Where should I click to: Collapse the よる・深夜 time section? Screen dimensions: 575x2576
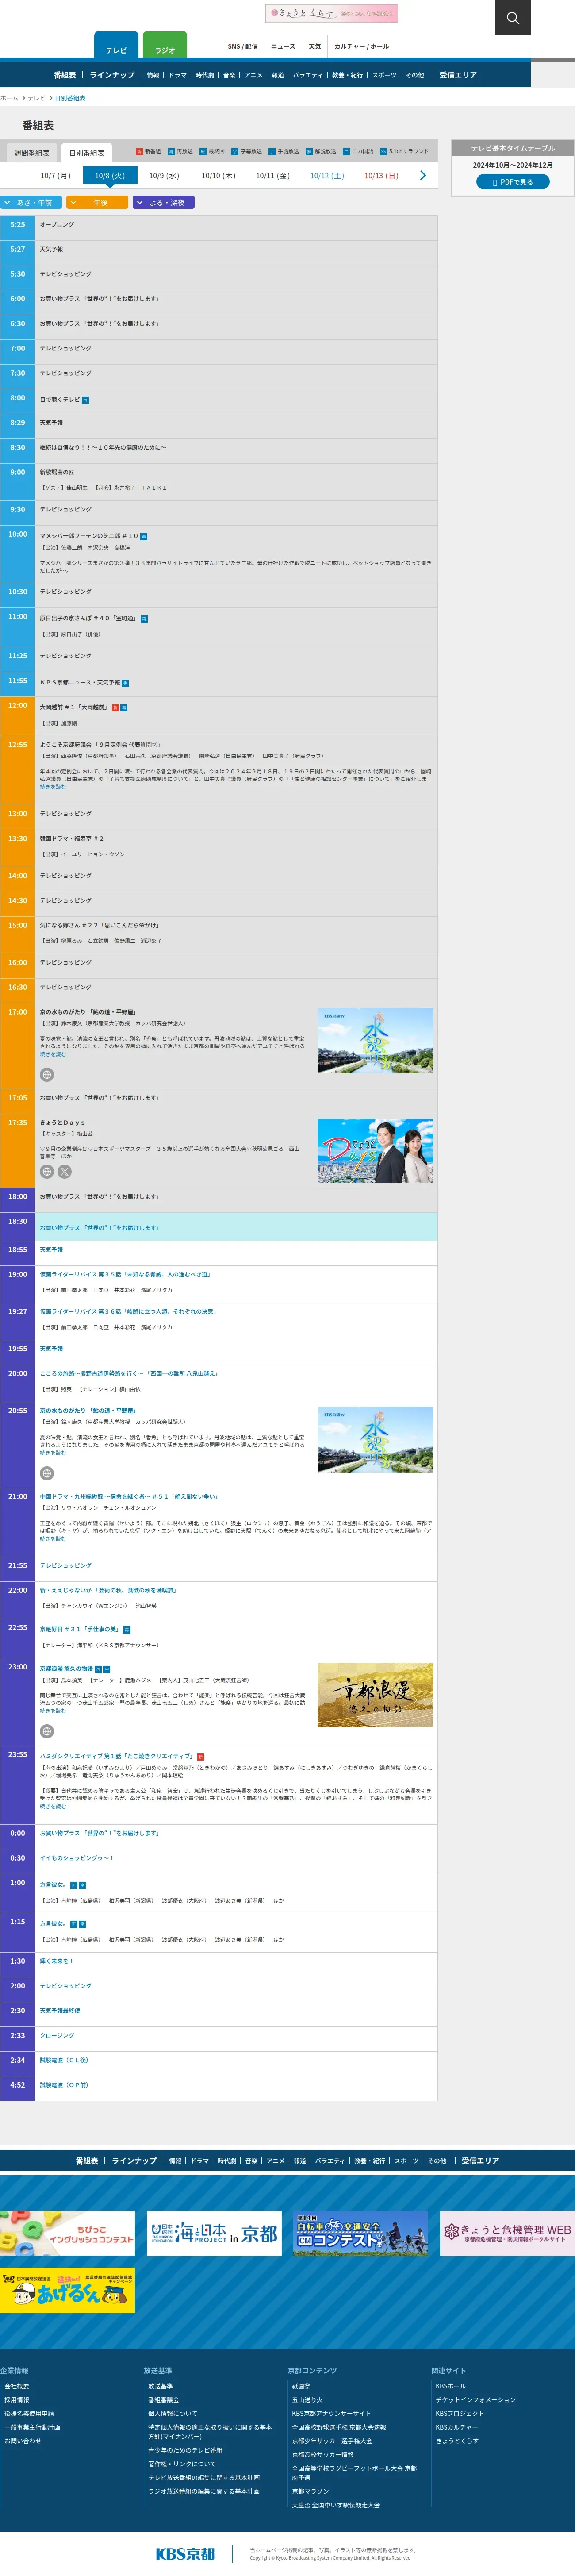pyautogui.click(x=163, y=203)
